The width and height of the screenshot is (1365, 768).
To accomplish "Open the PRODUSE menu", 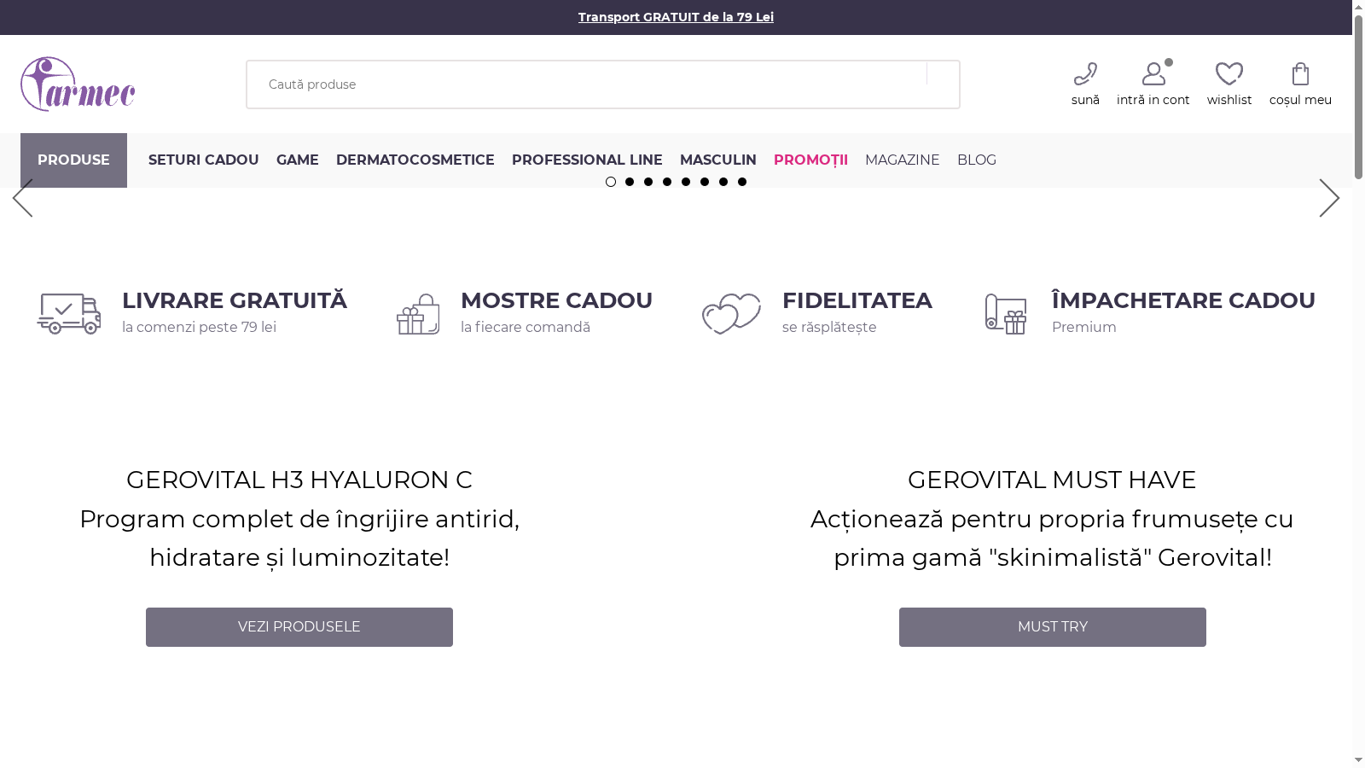I will [x=73, y=160].
